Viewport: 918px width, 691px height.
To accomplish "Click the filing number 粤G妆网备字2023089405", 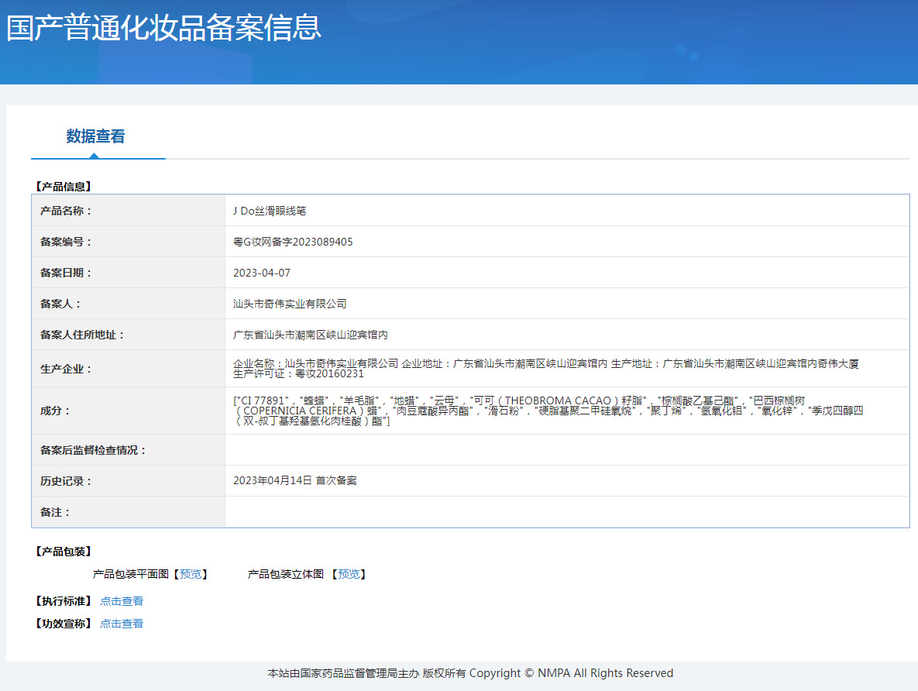I will point(293,242).
